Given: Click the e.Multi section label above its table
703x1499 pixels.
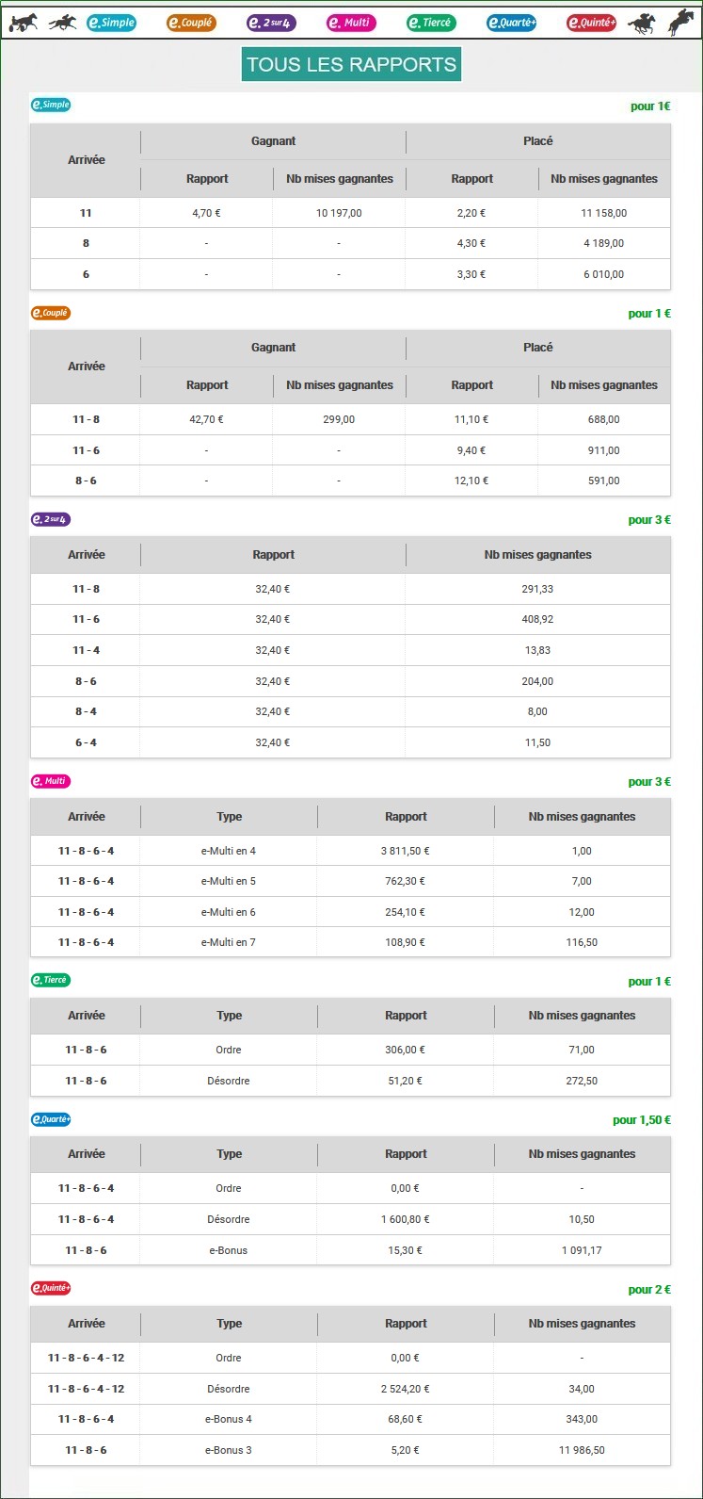Looking at the screenshot, I should click(x=51, y=781).
